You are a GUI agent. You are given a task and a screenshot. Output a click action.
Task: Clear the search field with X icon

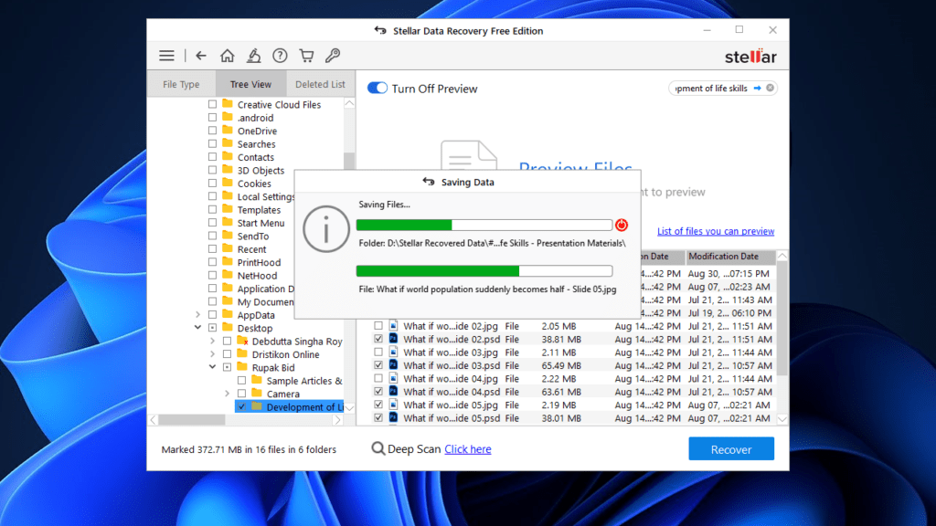click(770, 89)
